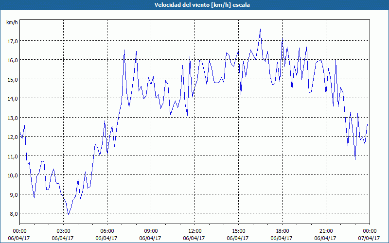Select the '18:00' time label
Viewport: 389px width, 243px height.
coord(282,231)
